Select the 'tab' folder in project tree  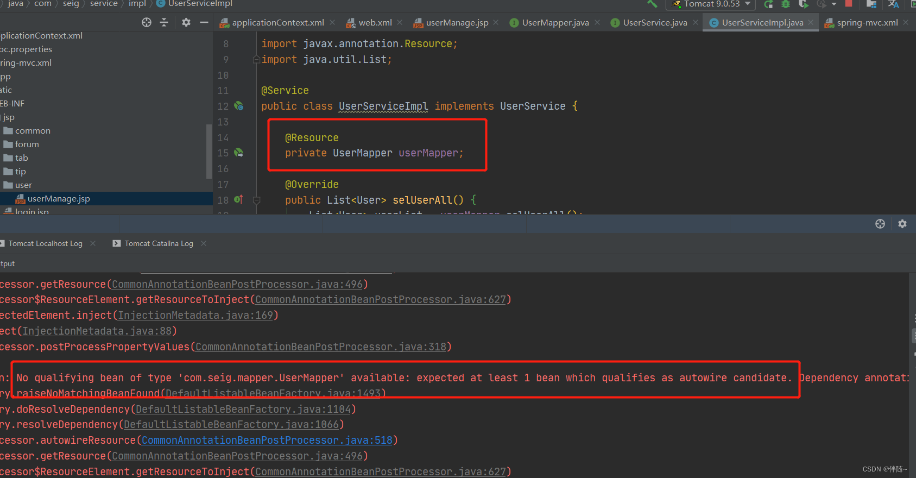pyautogui.click(x=21, y=158)
